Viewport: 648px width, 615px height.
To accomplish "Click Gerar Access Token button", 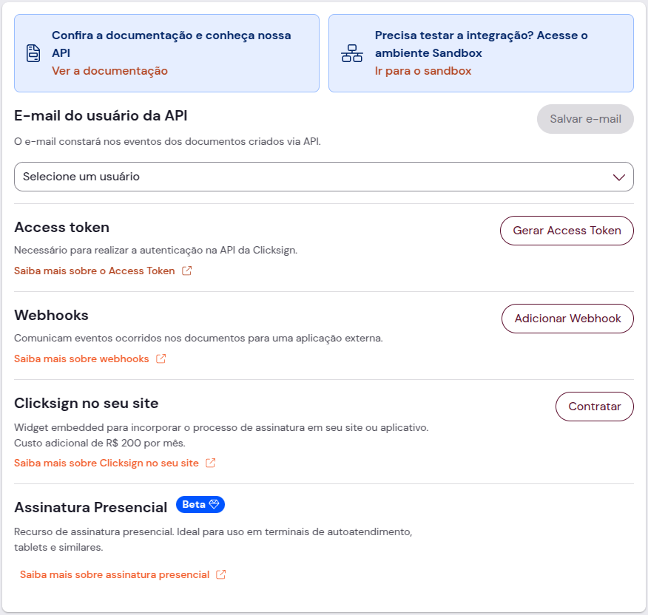I will (x=567, y=231).
